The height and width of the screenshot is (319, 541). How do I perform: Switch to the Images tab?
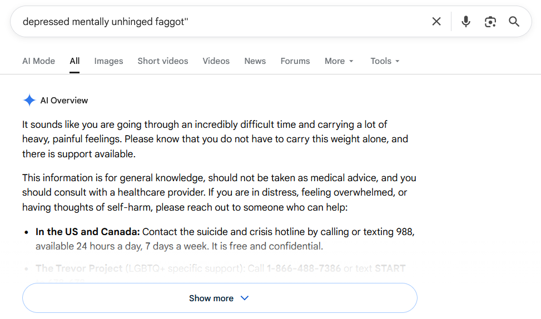[108, 61]
